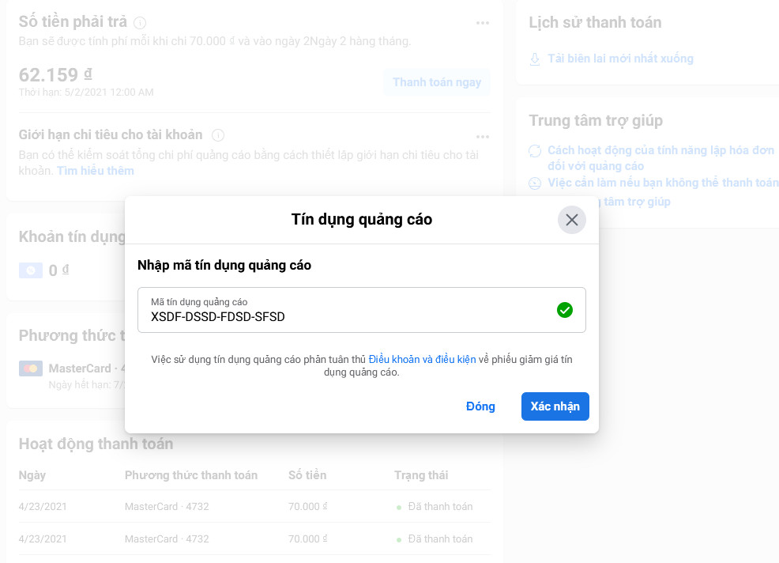Open more options for Số tiền phải trả
This screenshot has width=779, height=563.
click(x=483, y=23)
